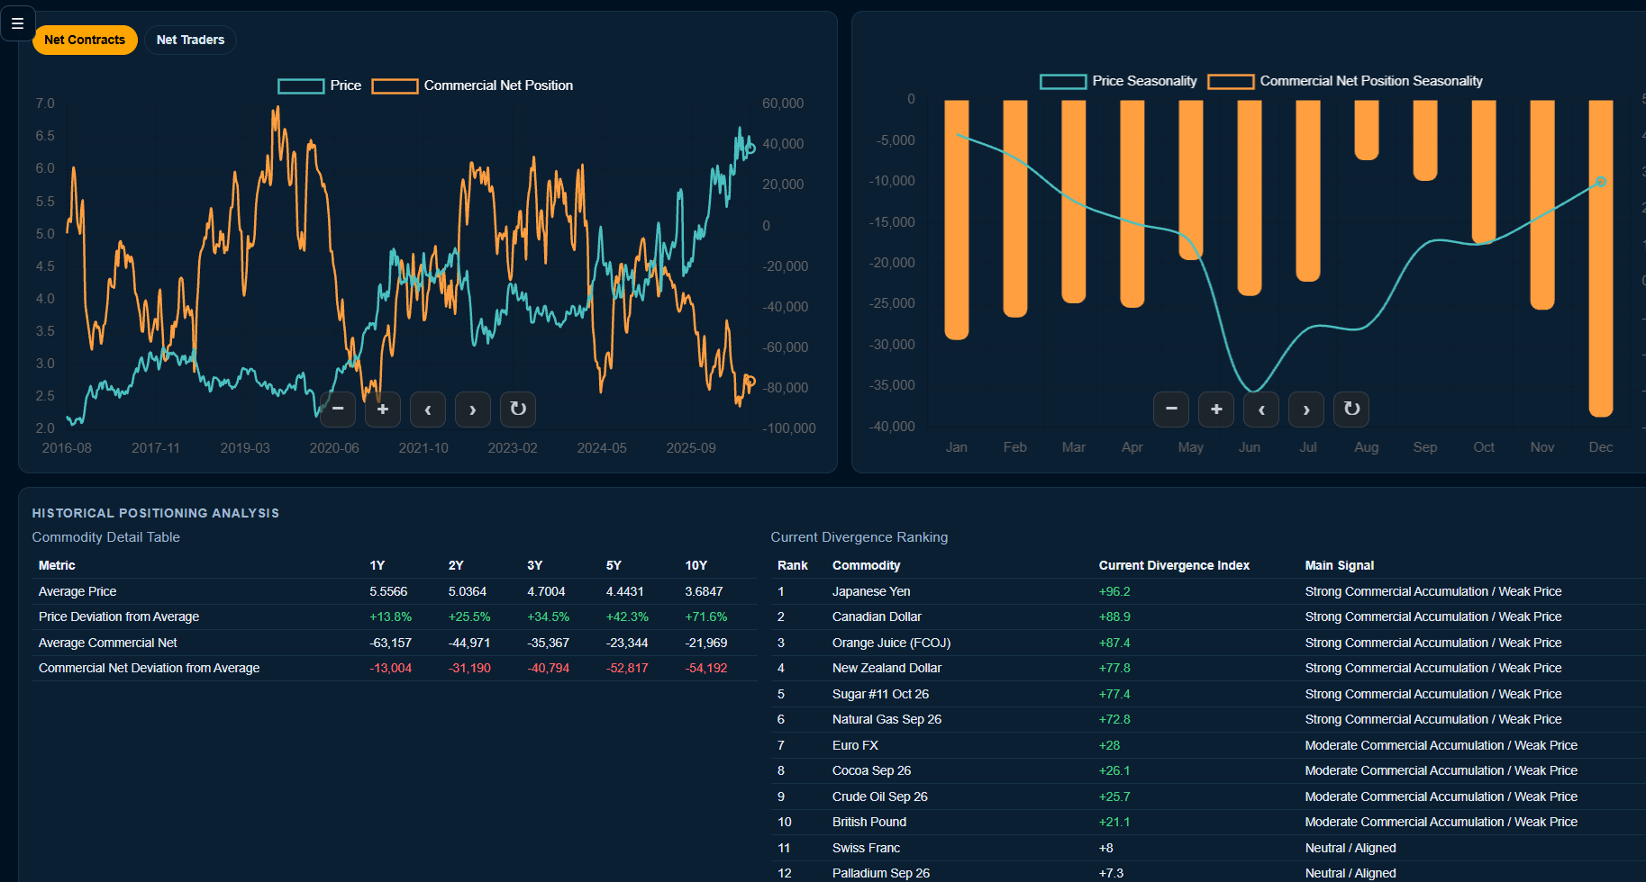Click the Main Signal column header

1339,565
